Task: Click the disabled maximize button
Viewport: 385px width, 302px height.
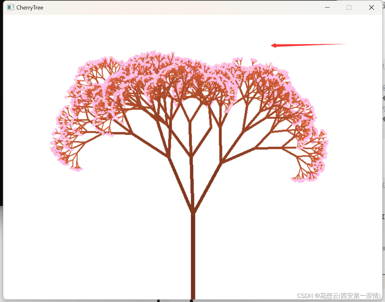Action: pos(349,7)
